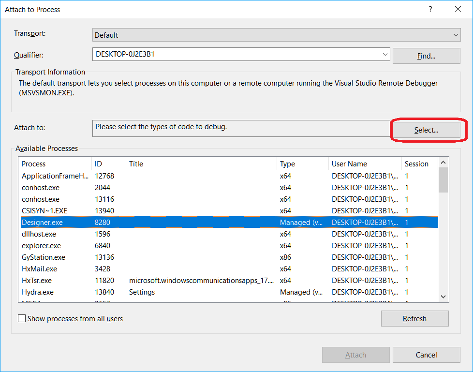Click the scrollbar down arrow
The width and height of the screenshot is (473, 372).
[x=443, y=297]
